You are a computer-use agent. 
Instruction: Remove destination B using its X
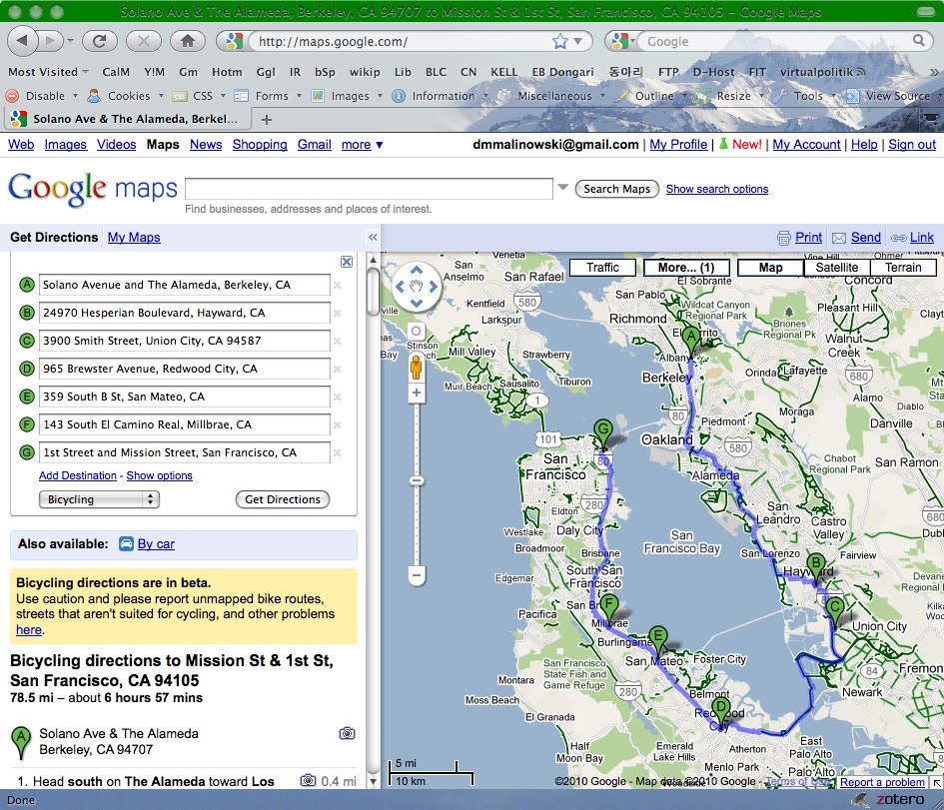point(338,313)
